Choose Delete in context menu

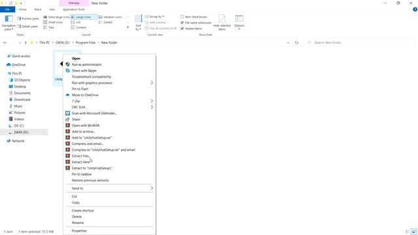tap(109, 217)
